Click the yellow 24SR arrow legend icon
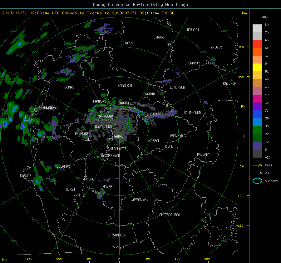Screen dimensions: 281x263 coord(257,165)
